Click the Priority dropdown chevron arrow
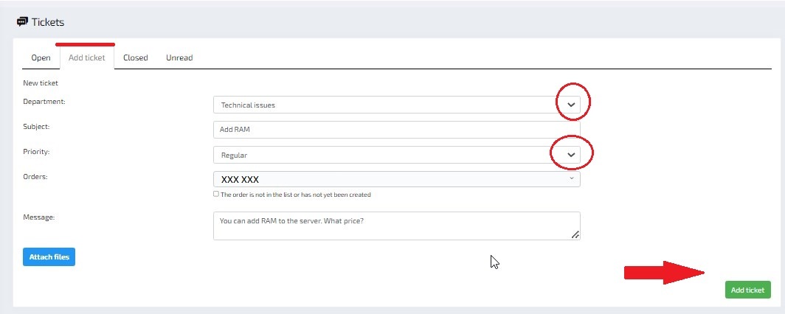This screenshot has width=785, height=314. pyautogui.click(x=571, y=155)
